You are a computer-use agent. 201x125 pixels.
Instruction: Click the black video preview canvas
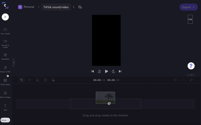point(106,40)
